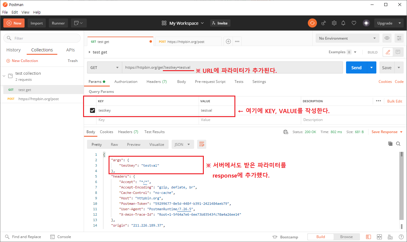Open the File menu

pos(5,12)
